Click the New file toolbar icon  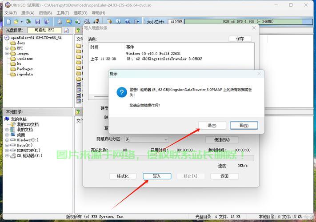click(8, 21)
